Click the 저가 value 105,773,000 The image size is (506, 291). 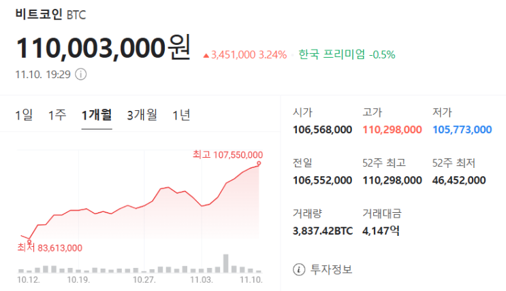(462, 129)
